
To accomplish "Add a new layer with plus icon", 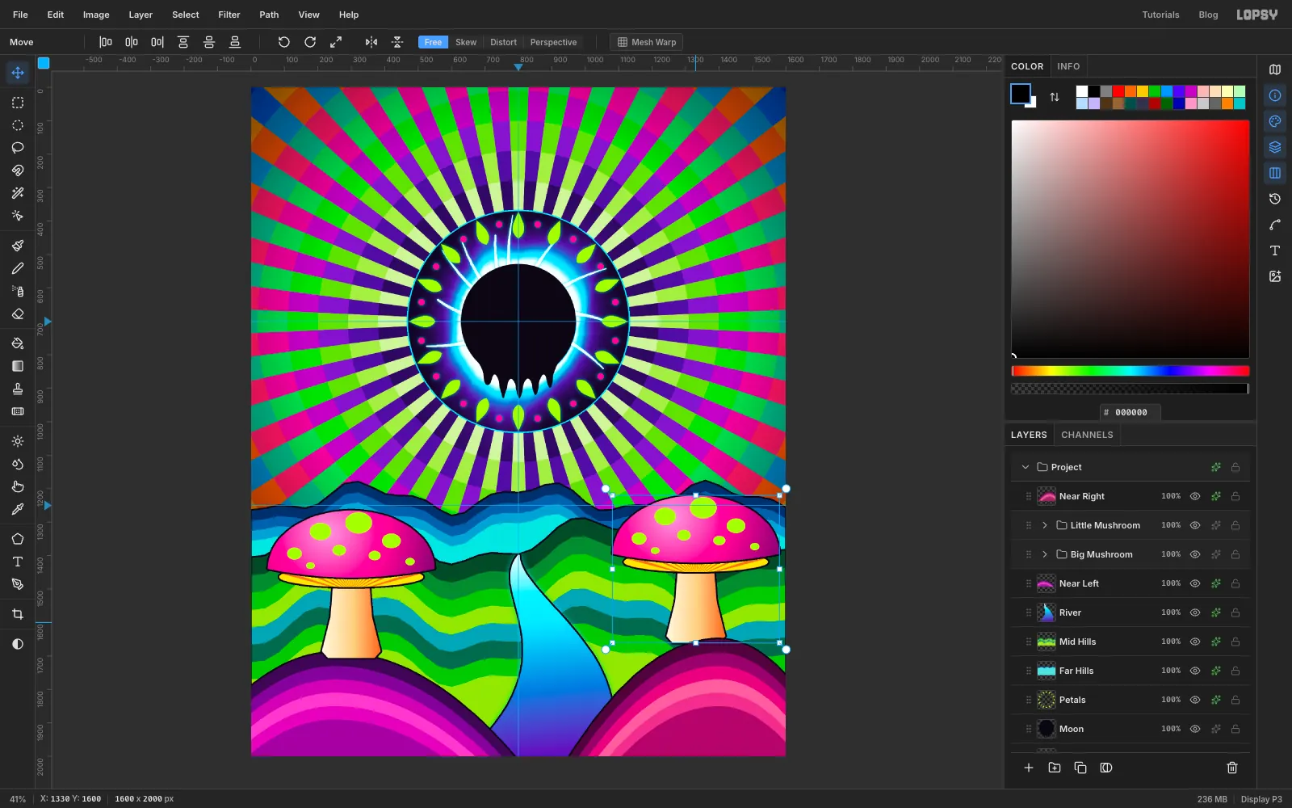I will click(x=1029, y=768).
